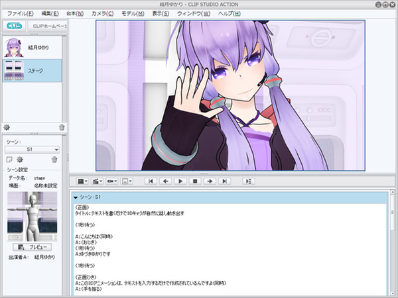
Task: Open the CLIPホームページ tab
Action: pyautogui.click(x=48, y=26)
